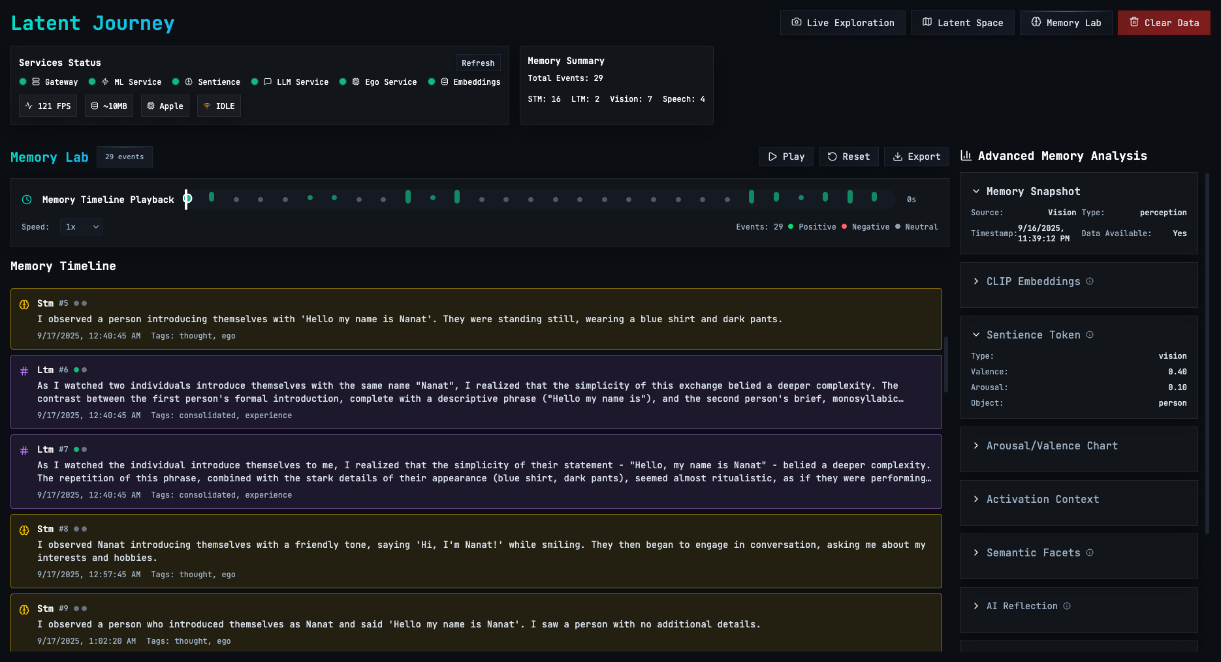This screenshot has width=1221, height=662.
Task: Click the LLM Service chat icon
Action: pos(268,82)
